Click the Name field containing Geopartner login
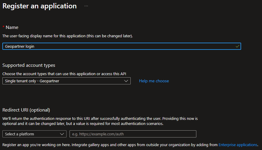The image size is (262, 150). [x=122, y=46]
